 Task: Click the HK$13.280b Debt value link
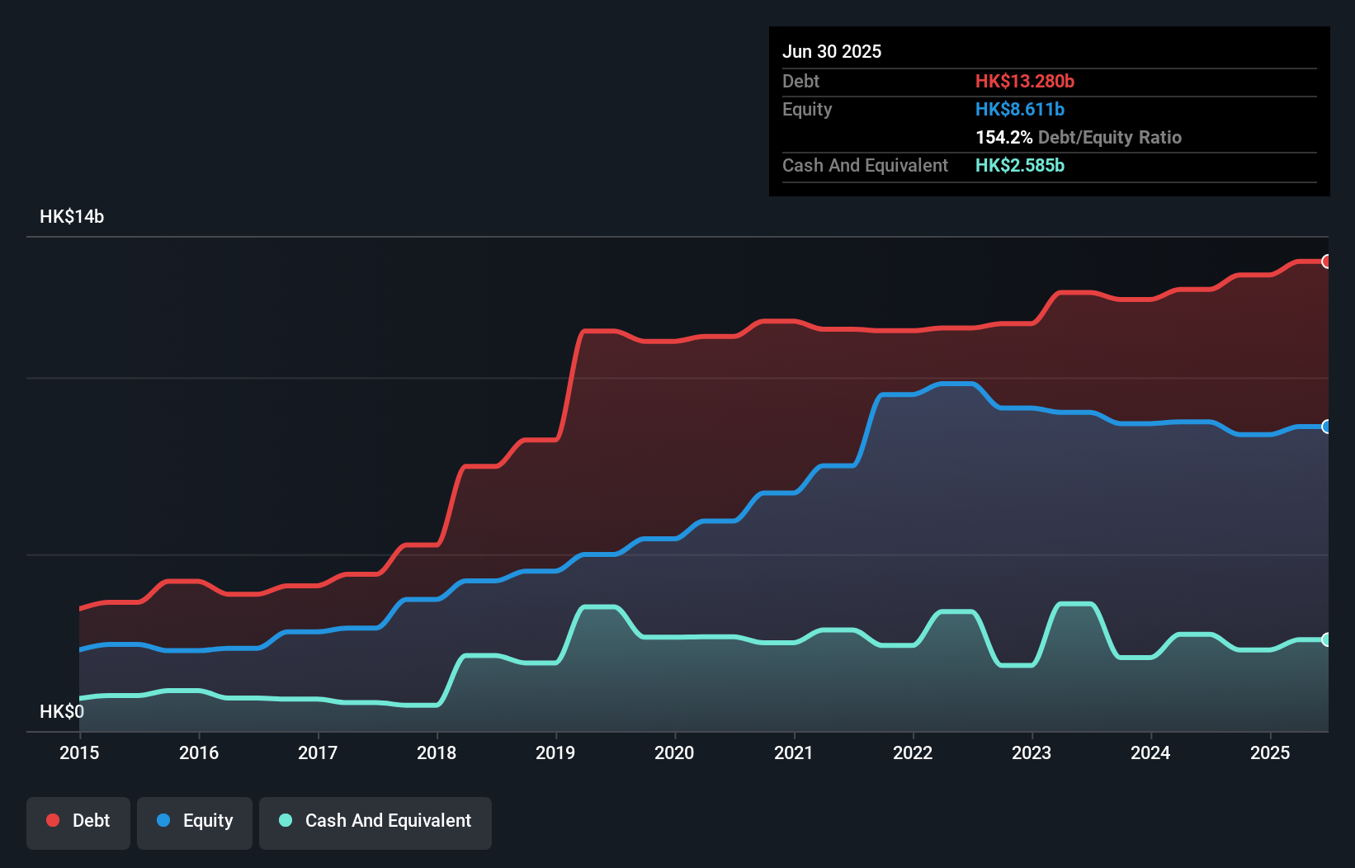[1025, 82]
